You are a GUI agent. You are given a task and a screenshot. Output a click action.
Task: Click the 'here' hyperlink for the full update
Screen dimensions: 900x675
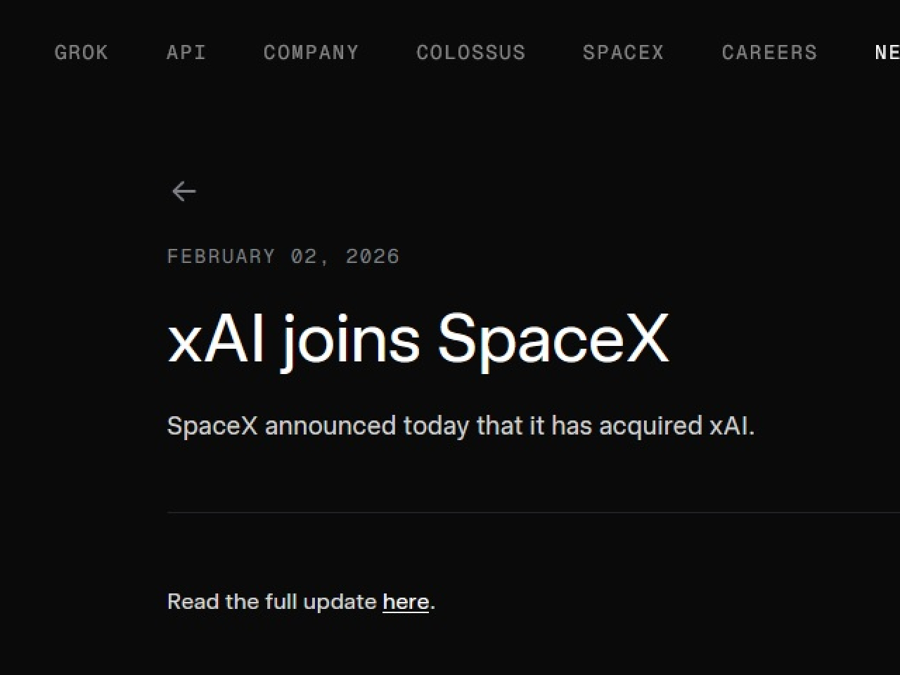tap(405, 601)
